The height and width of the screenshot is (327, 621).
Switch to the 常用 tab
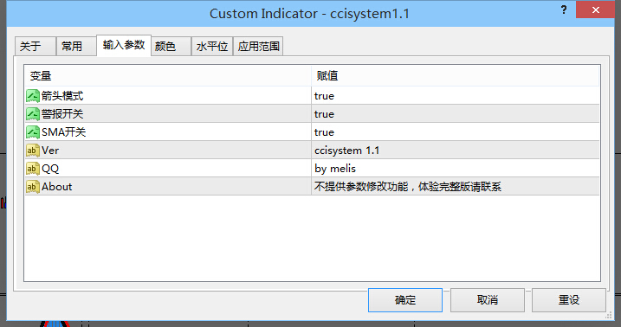(76, 46)
